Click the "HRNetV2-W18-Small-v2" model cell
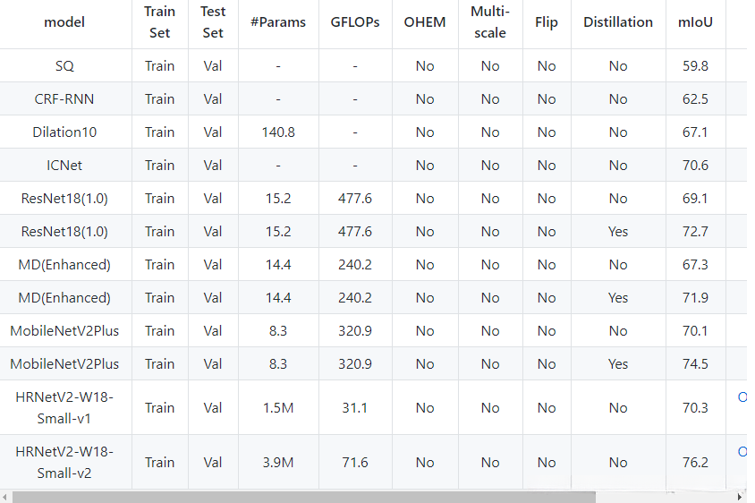 click(x=64, y=462)
